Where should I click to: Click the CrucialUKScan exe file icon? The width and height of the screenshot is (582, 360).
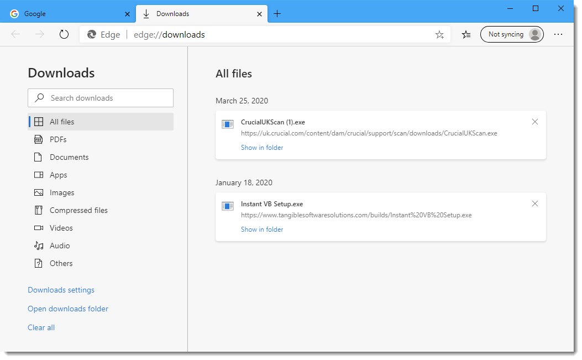pyautogui.click(x=228, y=124)
